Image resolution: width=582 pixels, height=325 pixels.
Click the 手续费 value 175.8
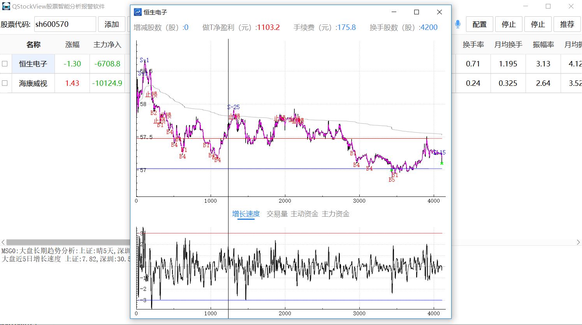point(346,27)
